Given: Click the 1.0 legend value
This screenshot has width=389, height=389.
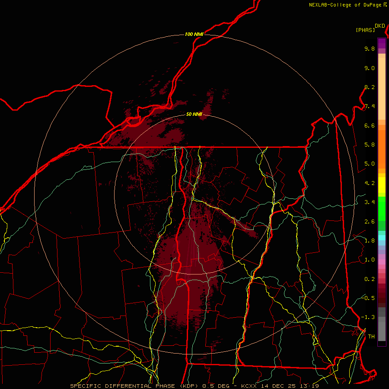Looking at the screenshot, I should pyautogui.click(x=370, y=260).
